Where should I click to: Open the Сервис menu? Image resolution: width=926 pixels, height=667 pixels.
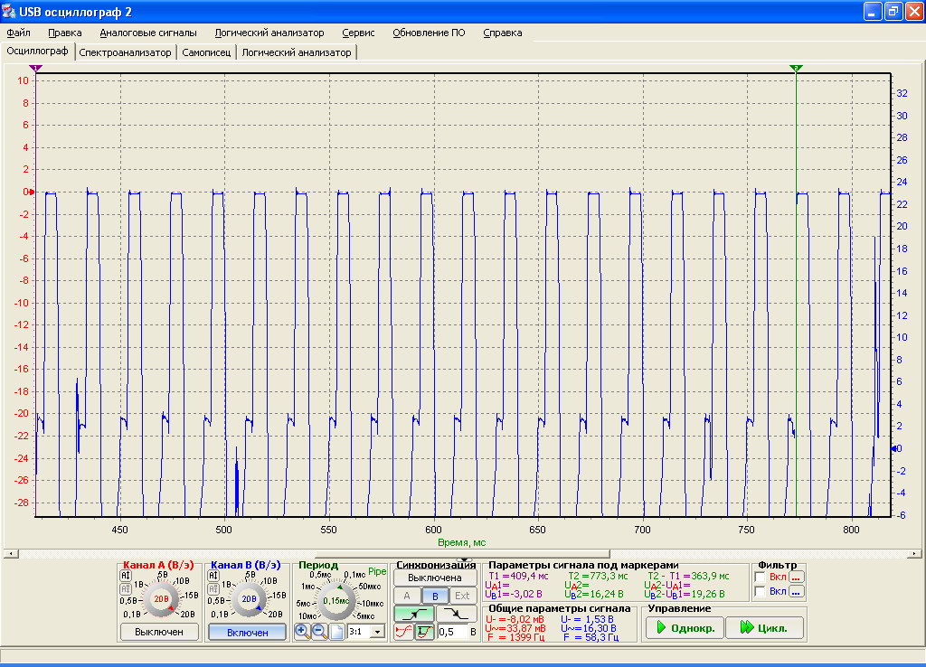358,33
